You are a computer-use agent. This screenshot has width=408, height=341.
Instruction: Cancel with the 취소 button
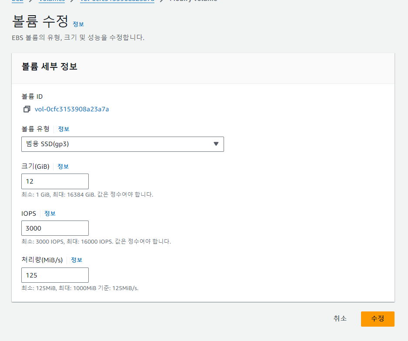(x=340, y=319)
